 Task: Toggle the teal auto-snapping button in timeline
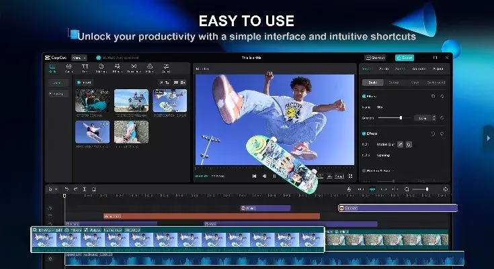[x=372, y=189]
